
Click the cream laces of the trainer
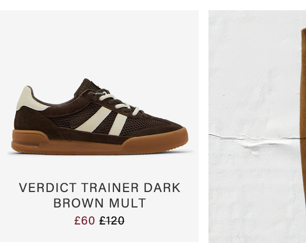[x=117, y=103]
